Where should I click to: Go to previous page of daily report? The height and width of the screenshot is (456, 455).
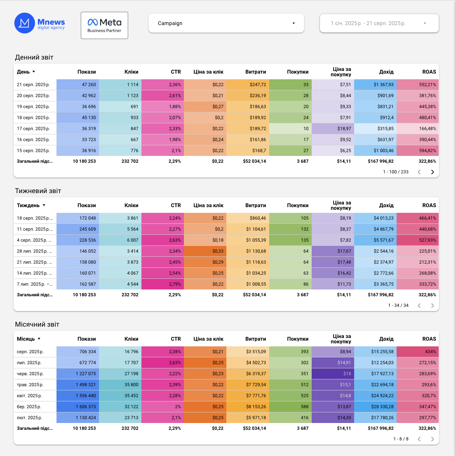click(x=419, y=172)
